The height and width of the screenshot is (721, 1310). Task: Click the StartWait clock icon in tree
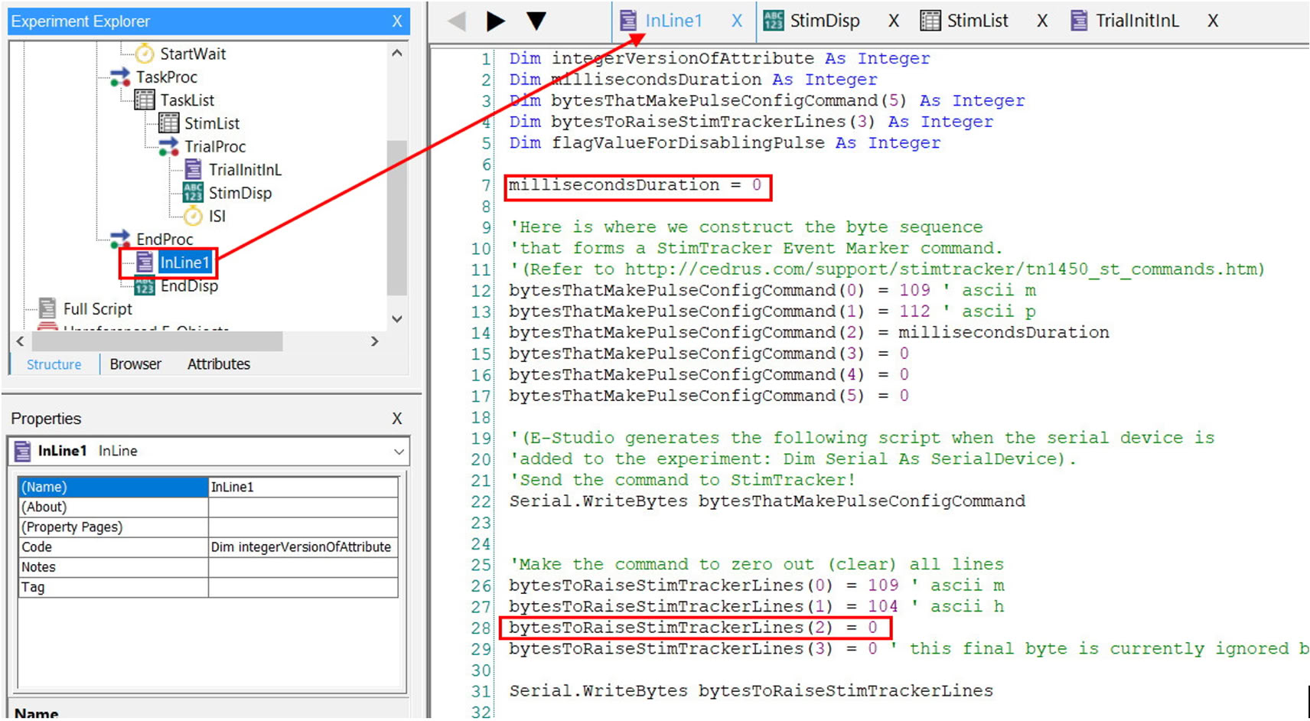click(144, 54)
